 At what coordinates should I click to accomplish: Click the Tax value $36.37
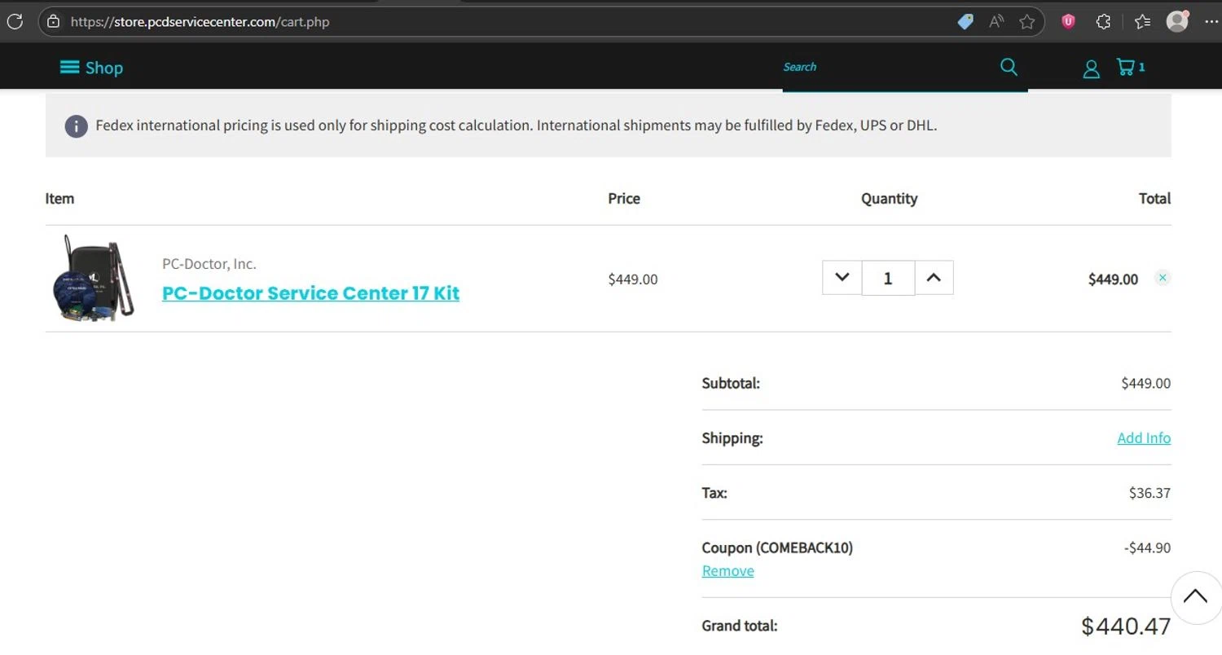pyautogui.click(x=1149, y=493)
